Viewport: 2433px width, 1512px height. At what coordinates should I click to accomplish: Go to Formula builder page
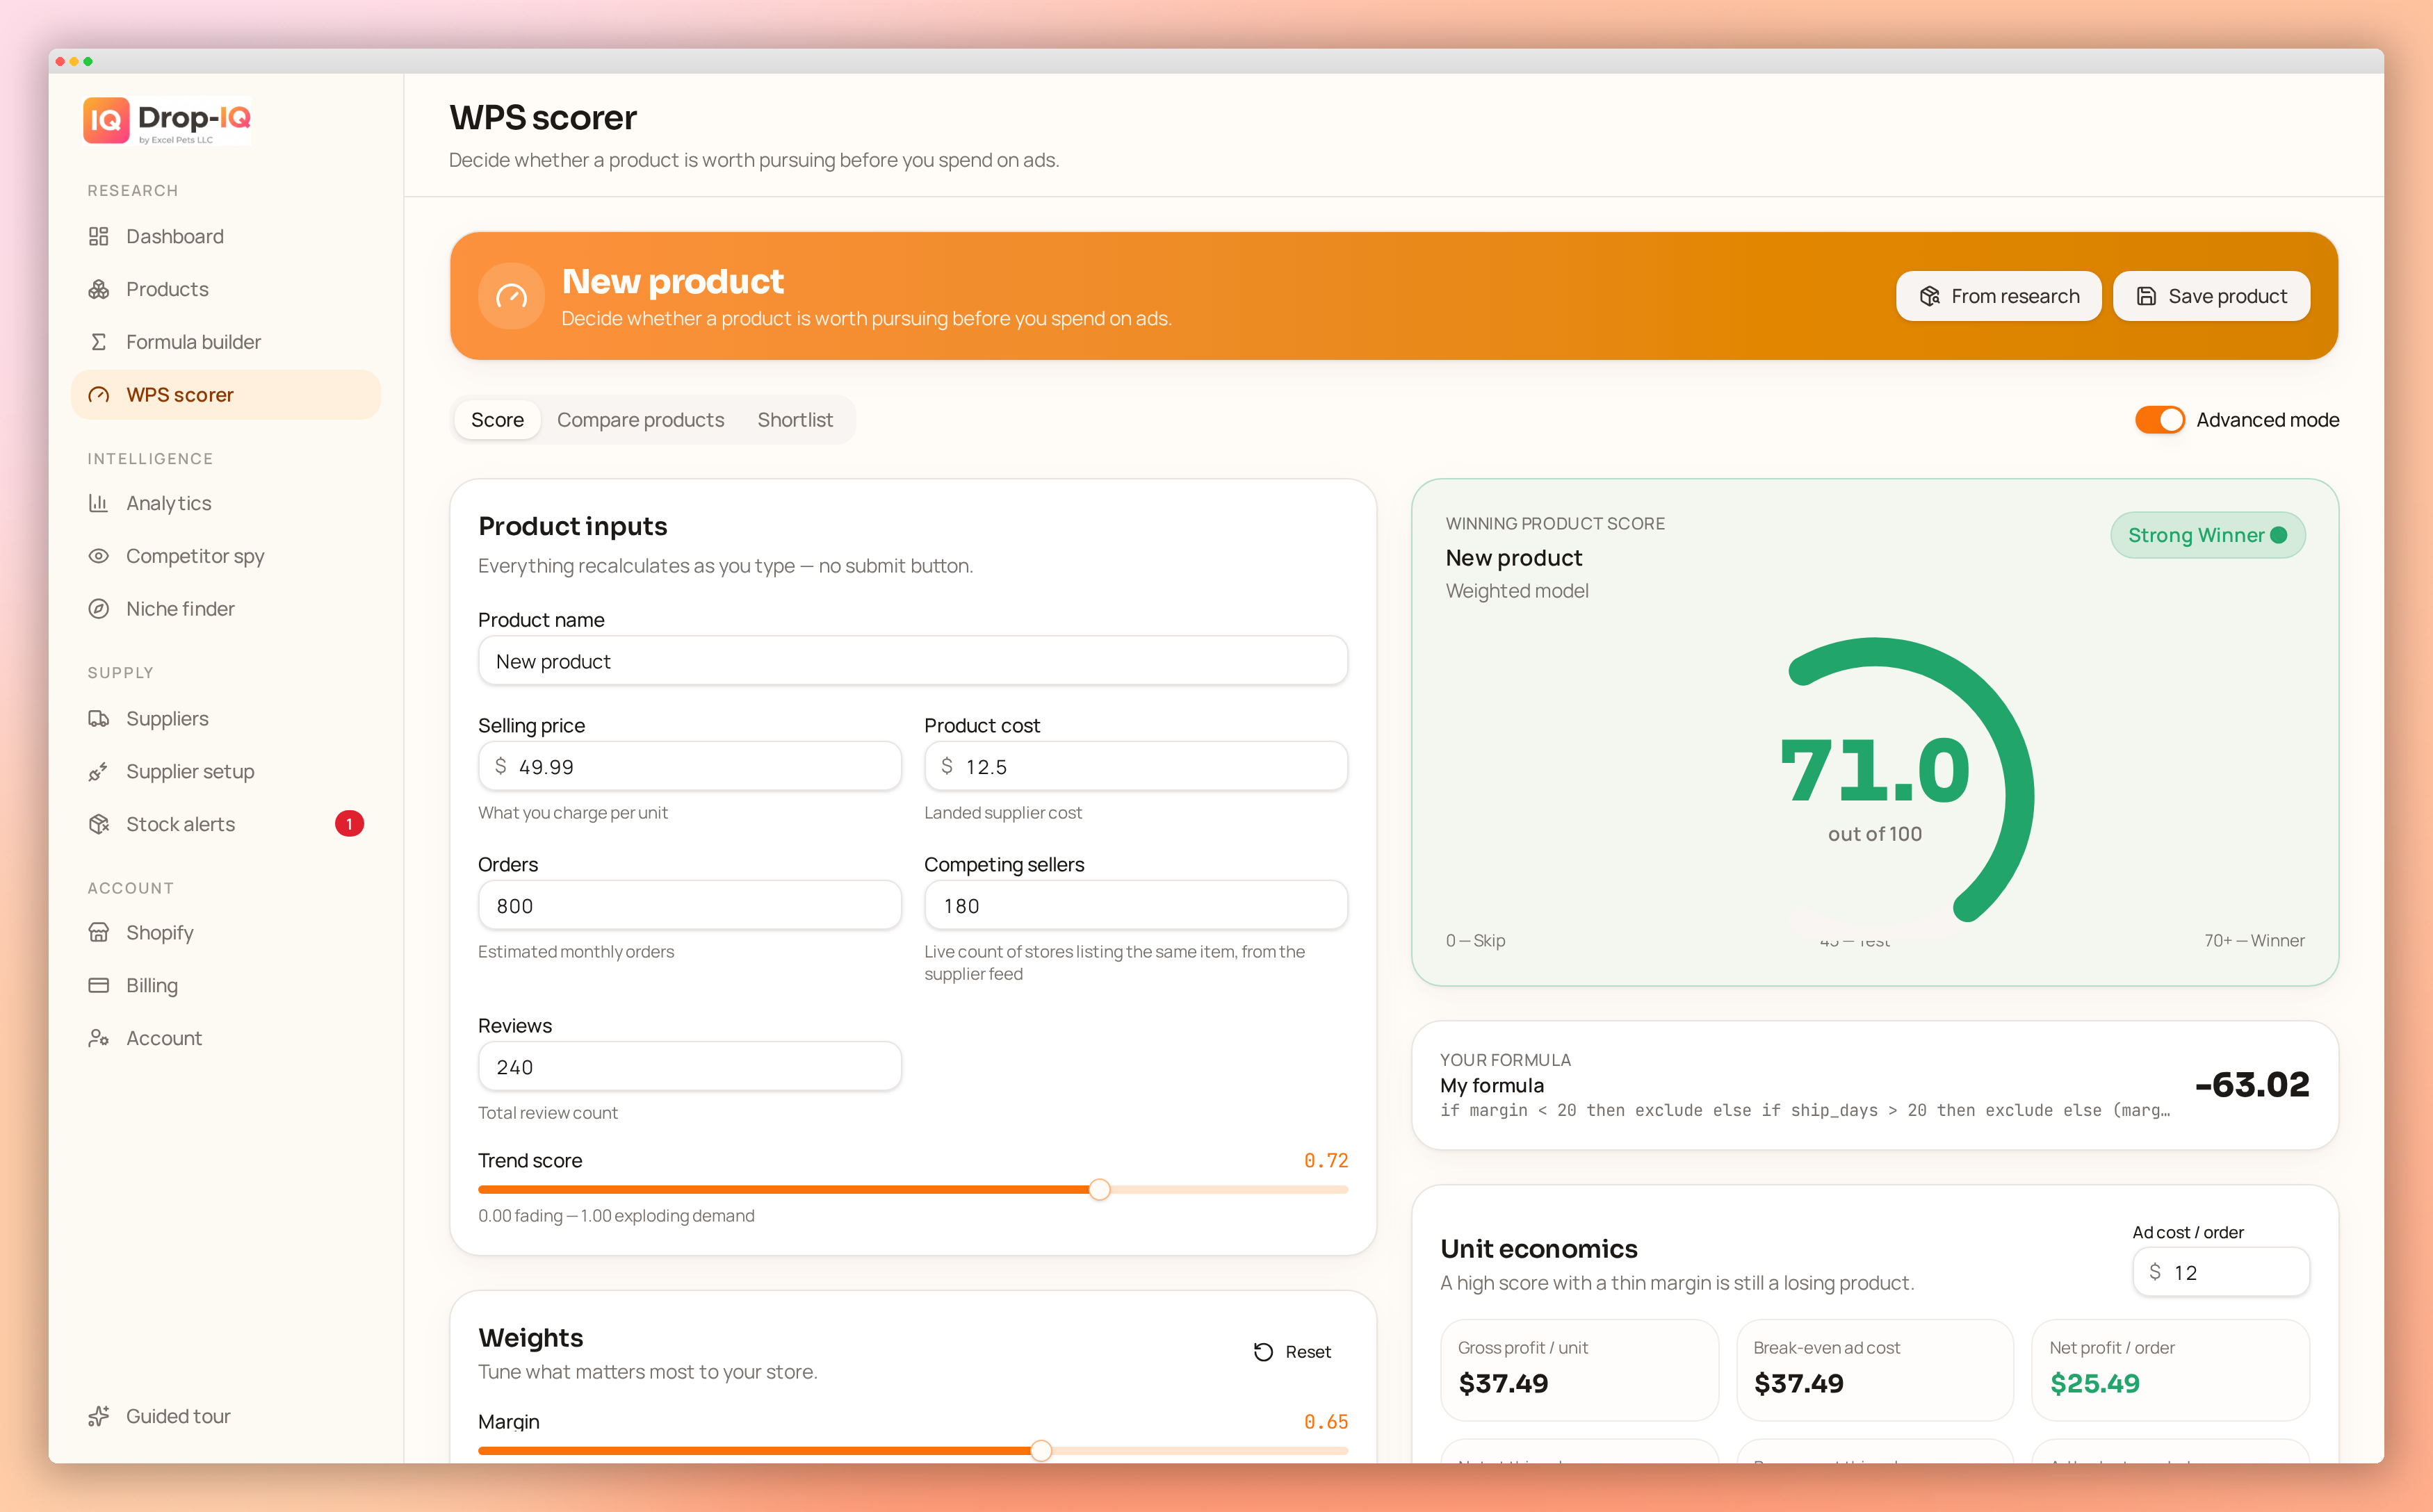click(x=226, y=342)
